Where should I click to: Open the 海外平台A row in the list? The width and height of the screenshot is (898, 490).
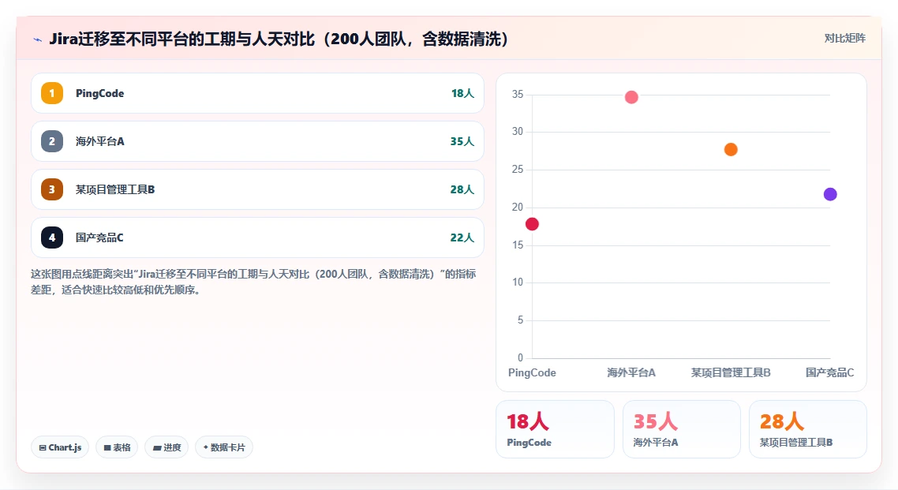(x=258, y=141)
